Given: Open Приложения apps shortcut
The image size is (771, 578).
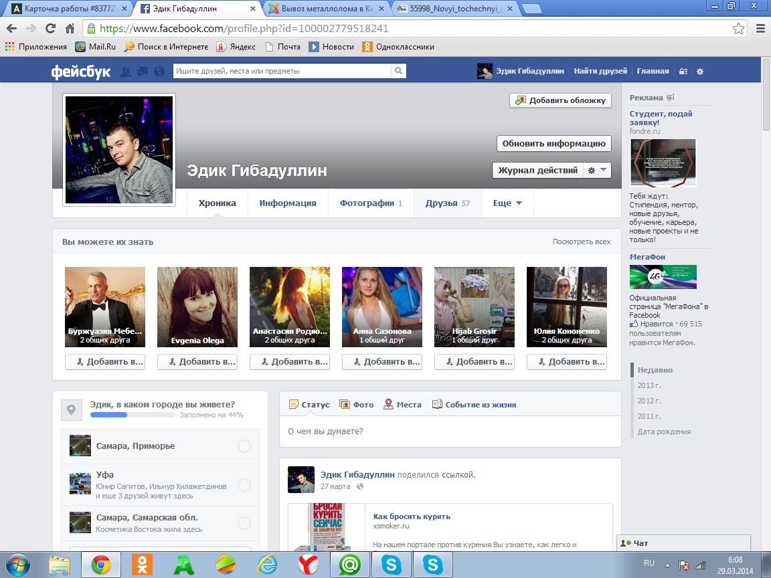Looking at the screenshot, I should coord(36,47).
